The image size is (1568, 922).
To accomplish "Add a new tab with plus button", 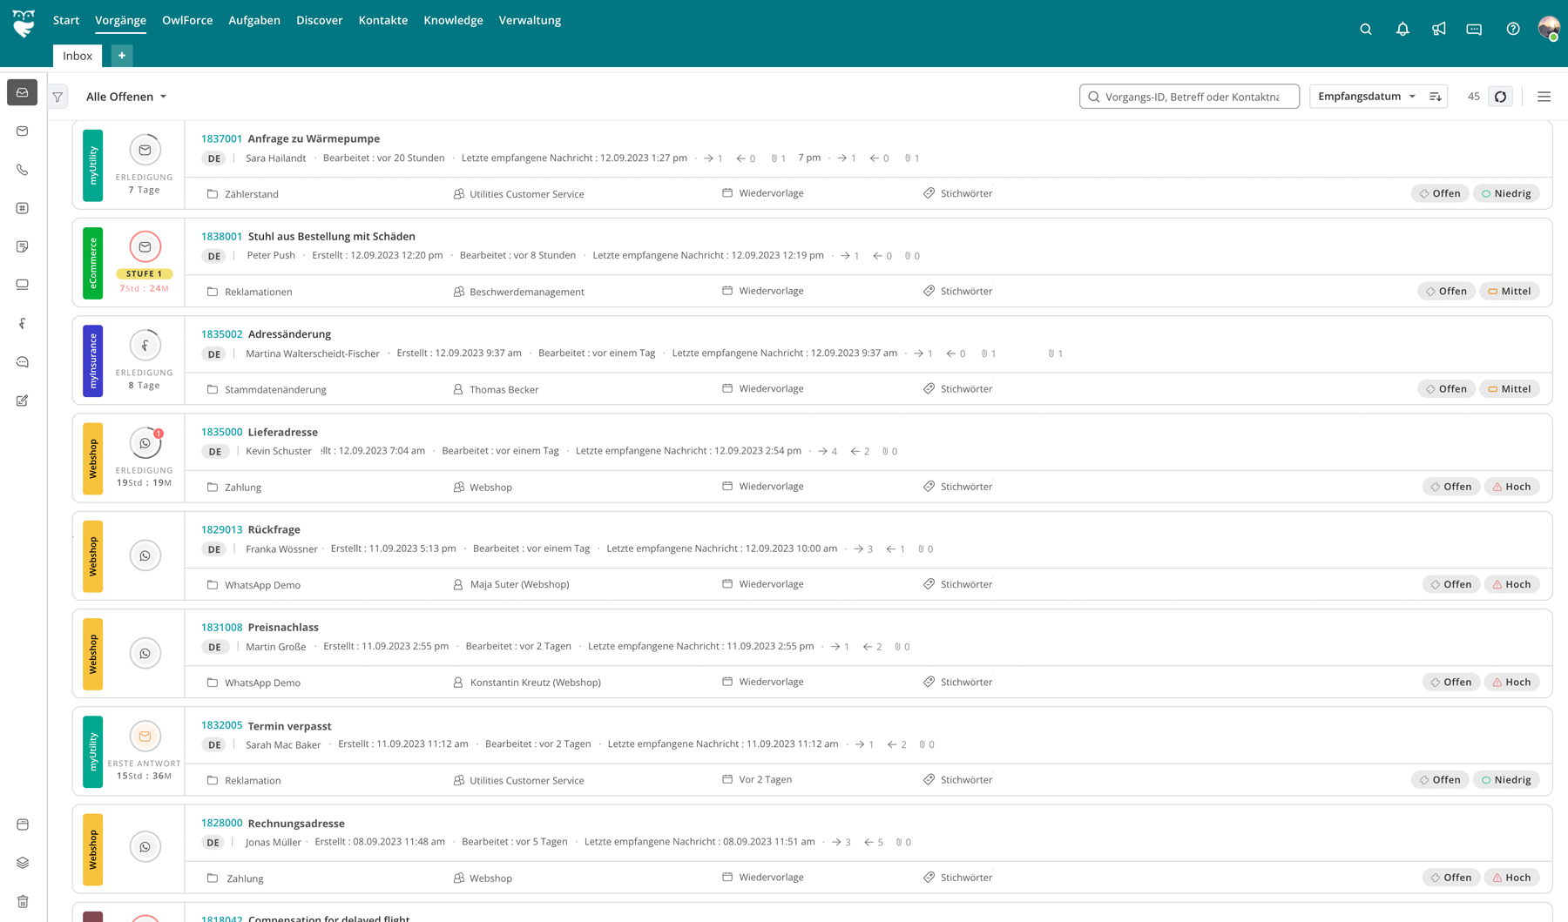I will [x=122, y=56].
